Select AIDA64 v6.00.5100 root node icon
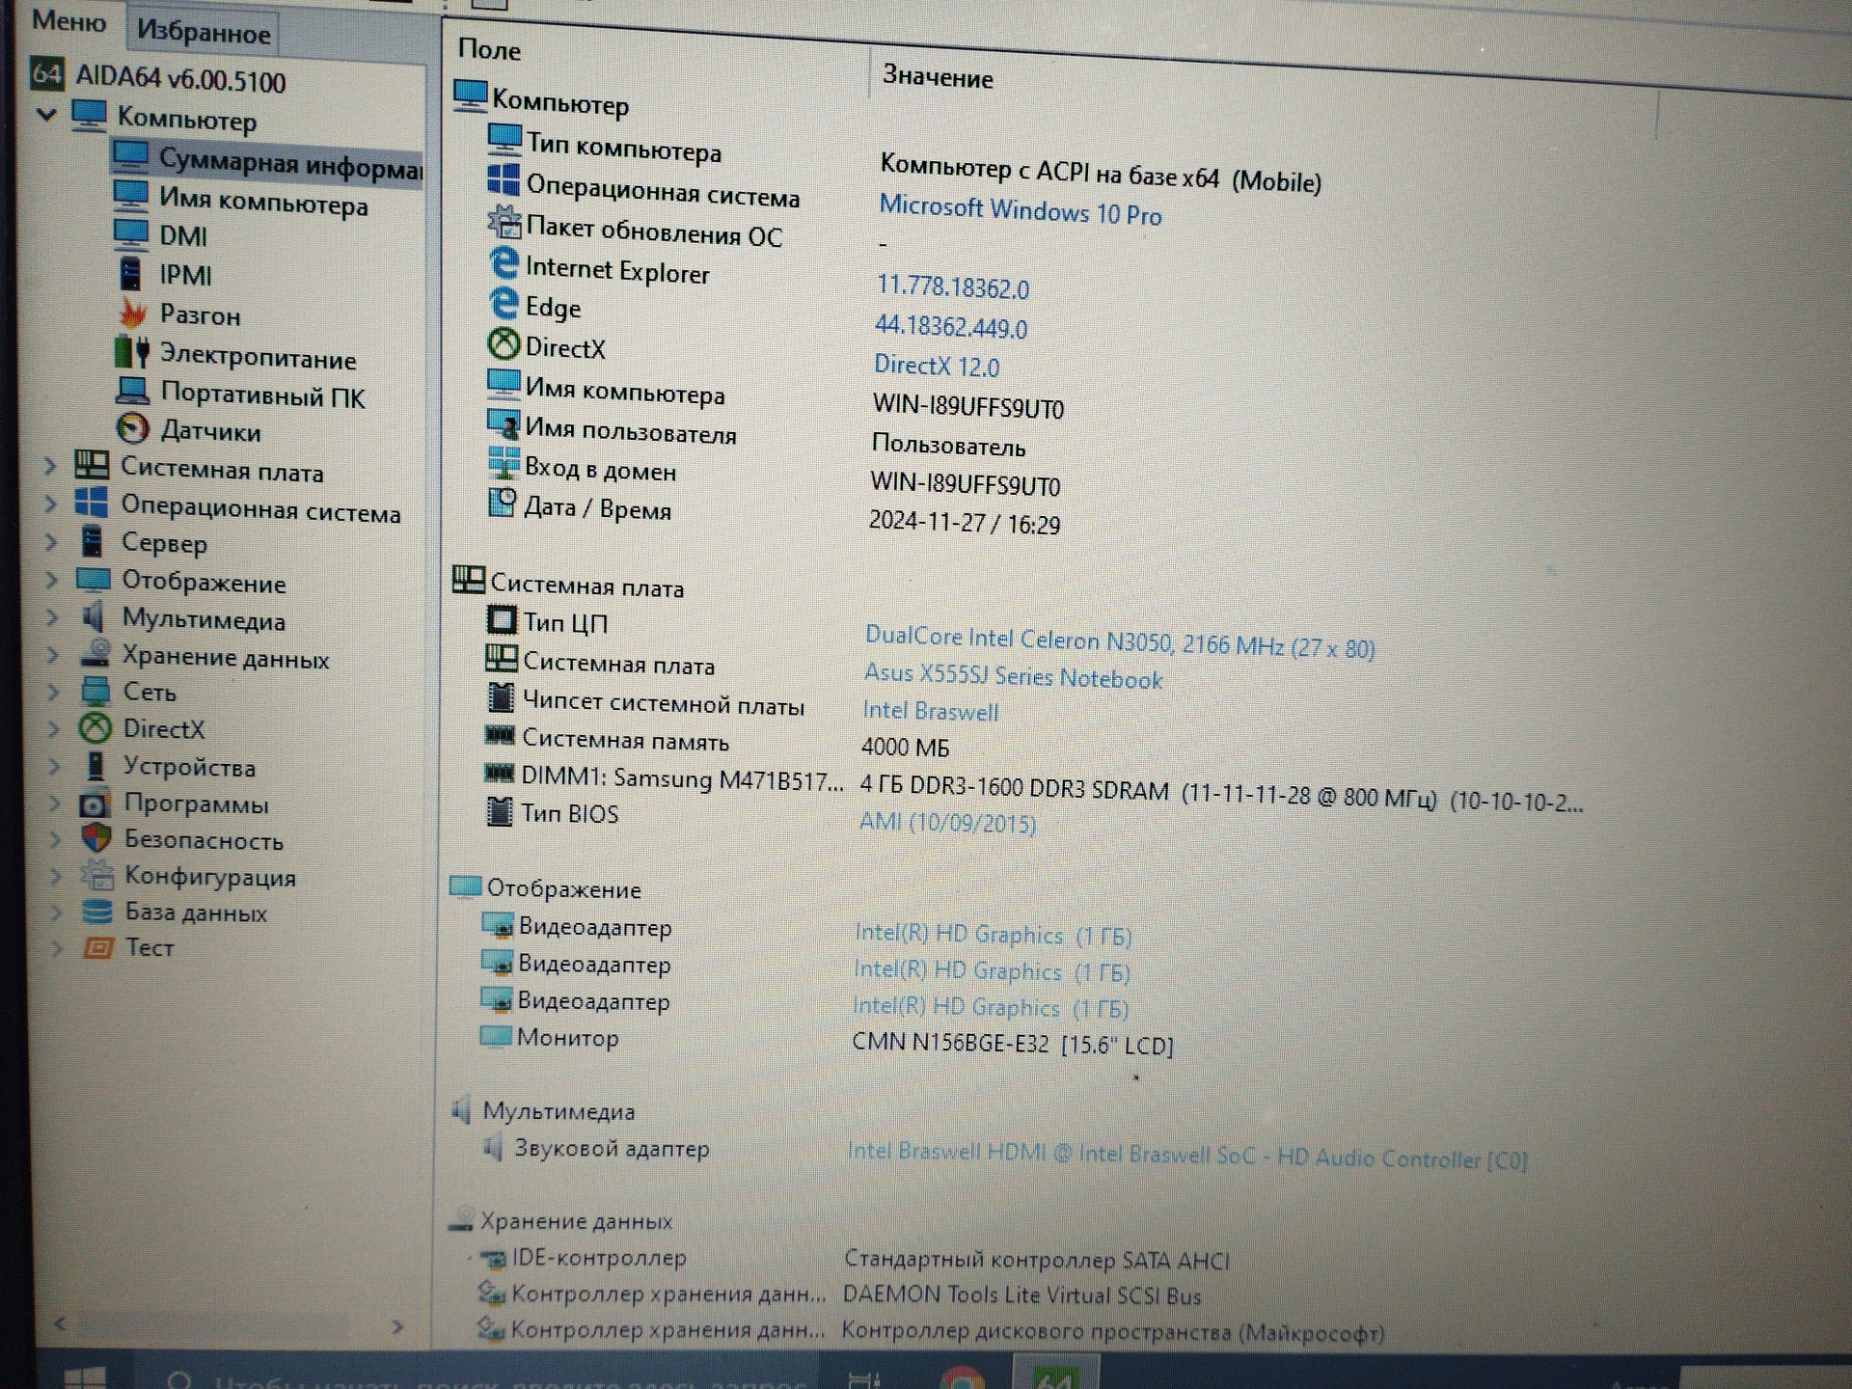The image size is (1852, 1389). (47, 73)
